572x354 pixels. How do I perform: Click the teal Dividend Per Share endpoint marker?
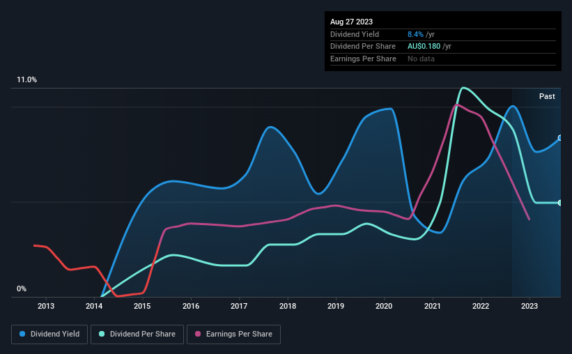tap(560, 203)
